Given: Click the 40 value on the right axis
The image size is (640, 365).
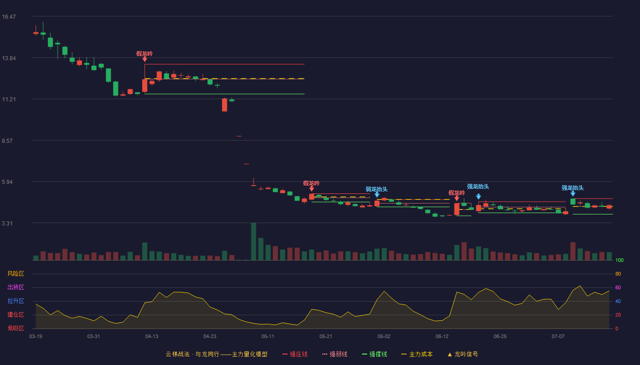Looking at the screenshot, I should point(618,301).
